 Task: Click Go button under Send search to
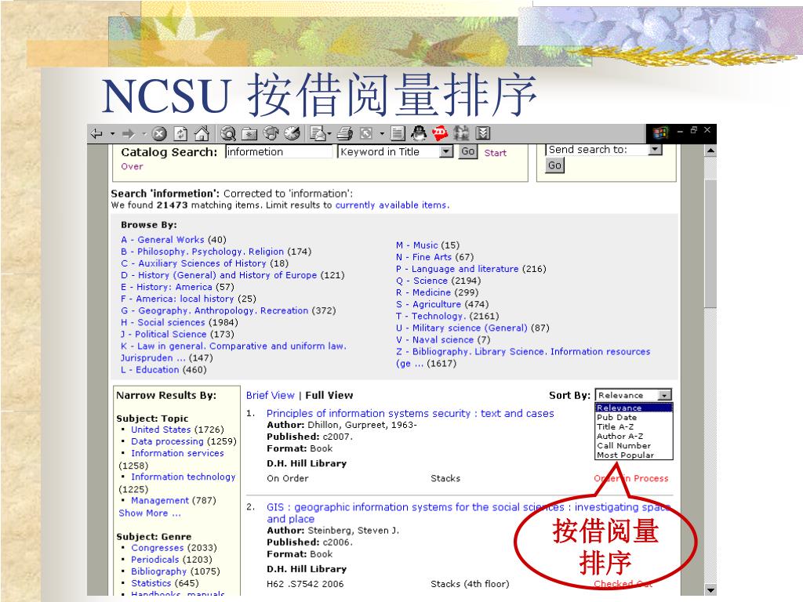(x=554, y=165)
